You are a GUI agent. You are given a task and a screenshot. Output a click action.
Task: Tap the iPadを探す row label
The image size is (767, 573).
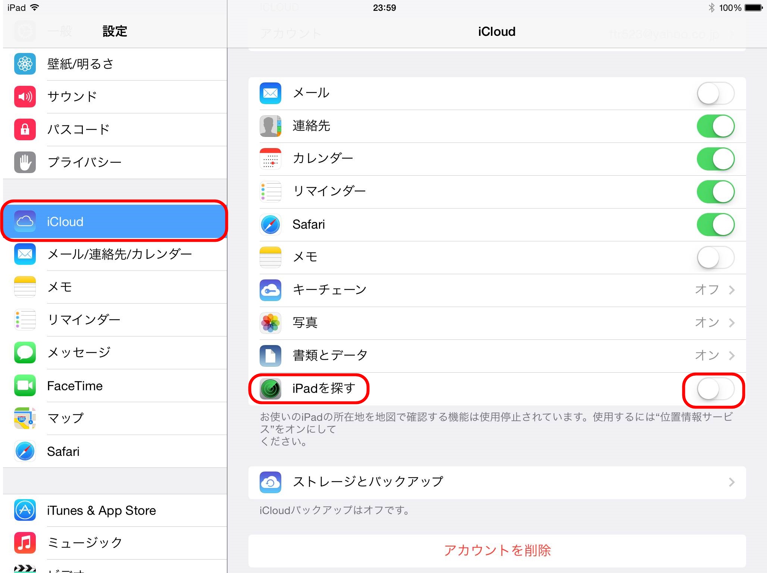(x=324, y=389)
